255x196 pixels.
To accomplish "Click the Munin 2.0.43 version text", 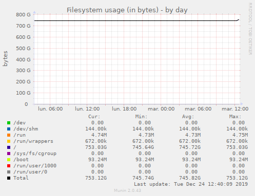I will [128, 190].
